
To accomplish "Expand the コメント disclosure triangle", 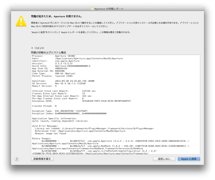I will point(32,48).
